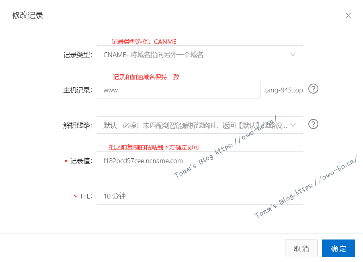Click the .tang-945.top domain suffix text
363x262 pixels.
pos(283,90)
